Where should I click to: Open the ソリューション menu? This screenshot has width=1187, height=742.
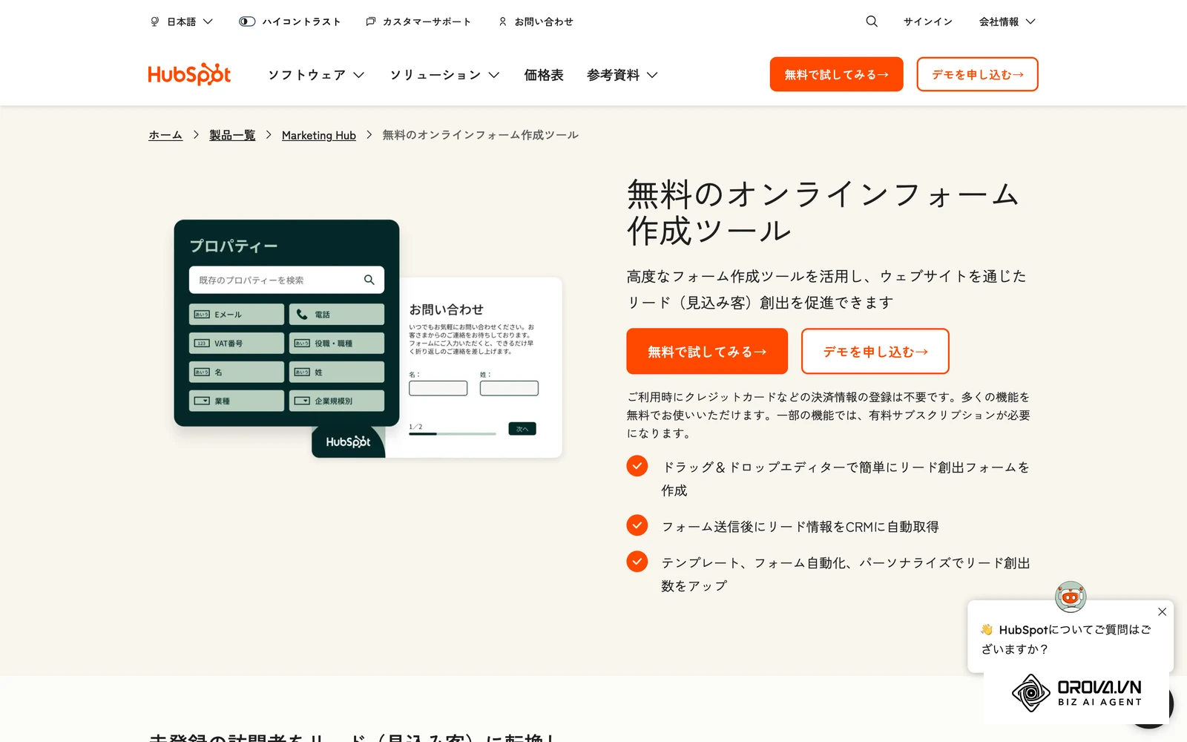(444, 75)
